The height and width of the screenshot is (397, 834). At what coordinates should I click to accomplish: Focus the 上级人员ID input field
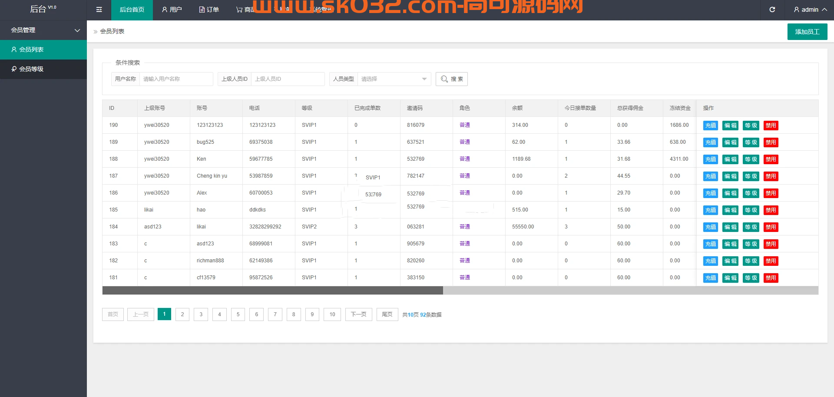click(x=288, y=79)
